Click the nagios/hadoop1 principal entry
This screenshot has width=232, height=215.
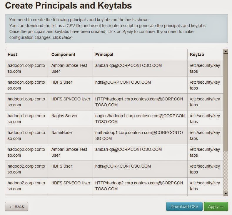point(140,119)
